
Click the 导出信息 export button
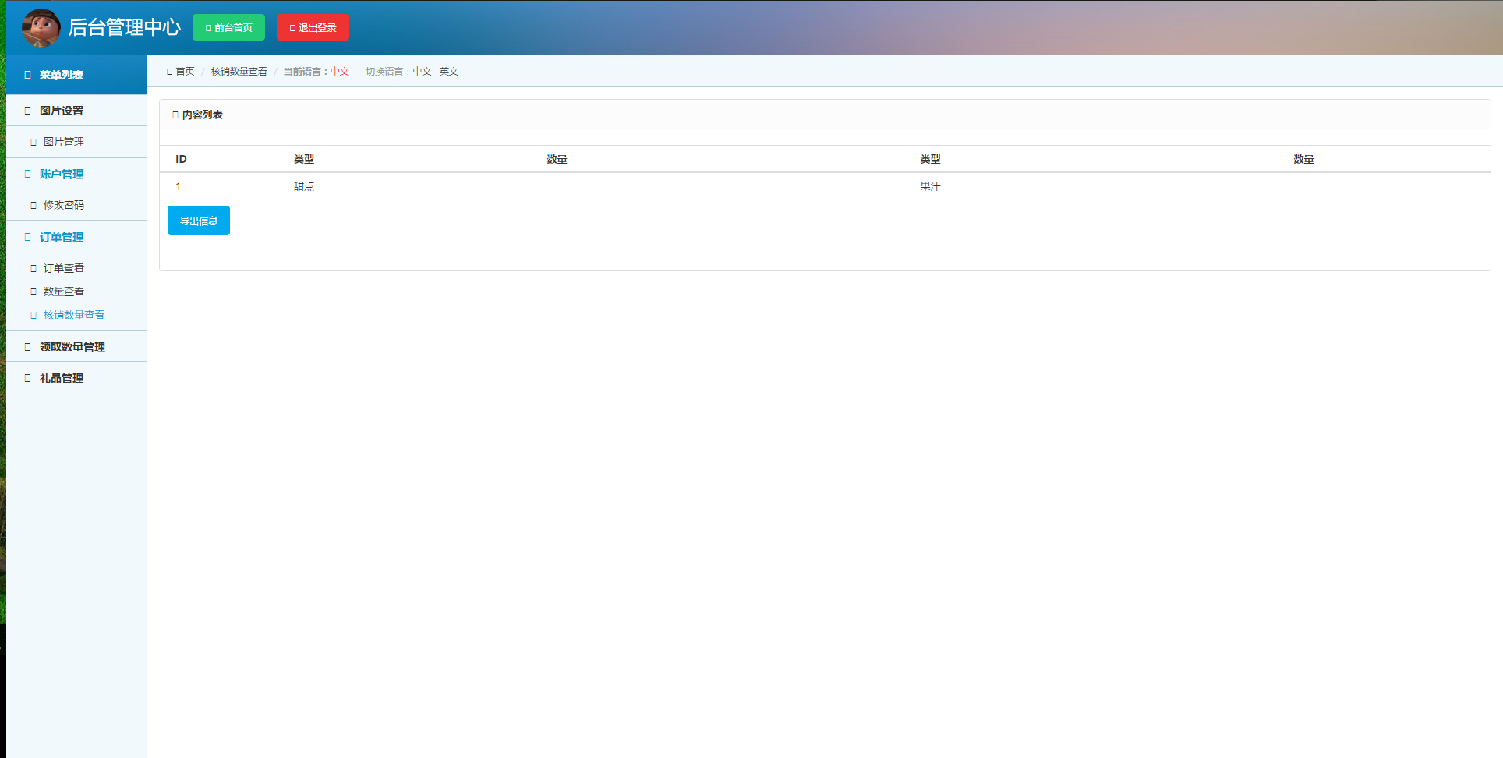click(199, 220)
